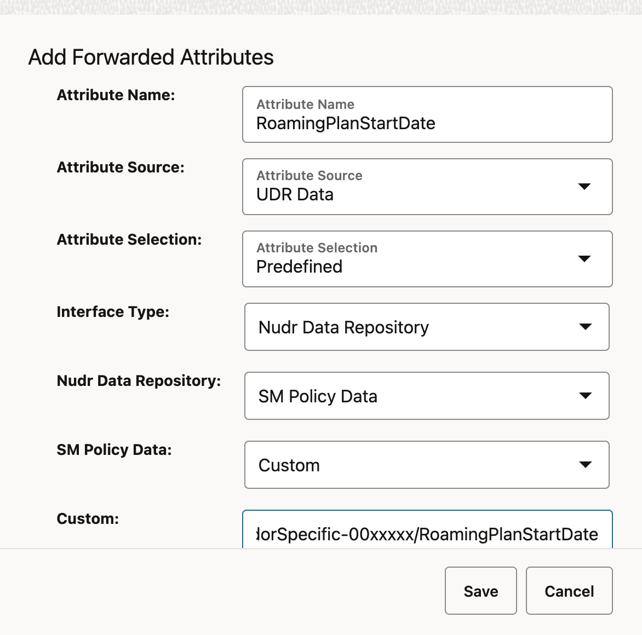Screen dimensions: 642x635
Task: Click the 'Attribute Name:' label
Action: point(116,95)
